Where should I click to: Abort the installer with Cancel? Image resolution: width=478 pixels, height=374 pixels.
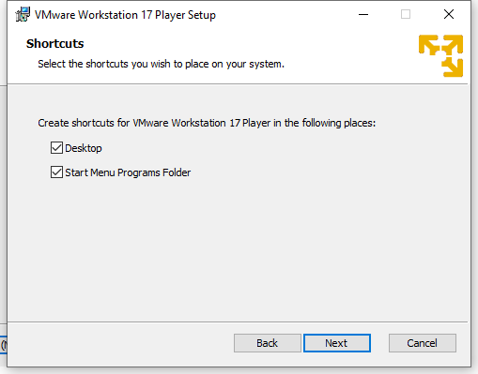(x=423, y=343)
